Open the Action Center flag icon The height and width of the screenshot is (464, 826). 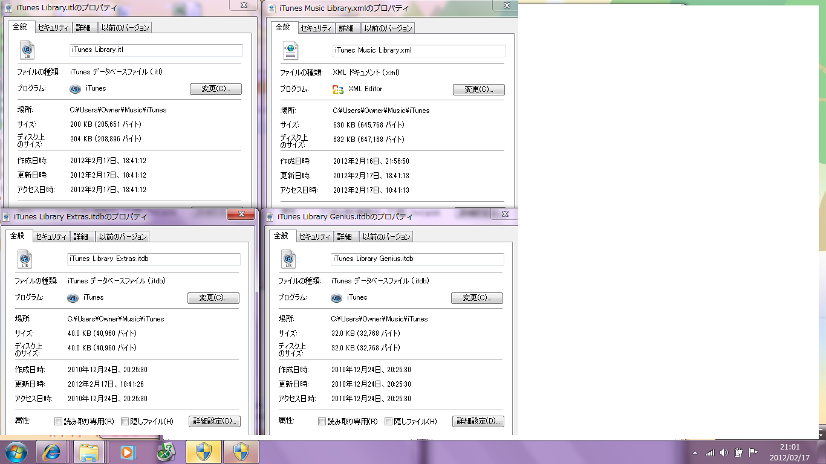(753, 453)
